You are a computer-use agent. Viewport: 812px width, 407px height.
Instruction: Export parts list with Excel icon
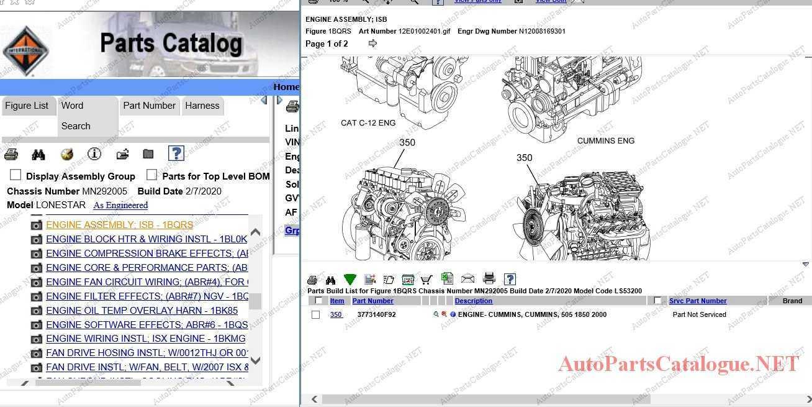447,279
